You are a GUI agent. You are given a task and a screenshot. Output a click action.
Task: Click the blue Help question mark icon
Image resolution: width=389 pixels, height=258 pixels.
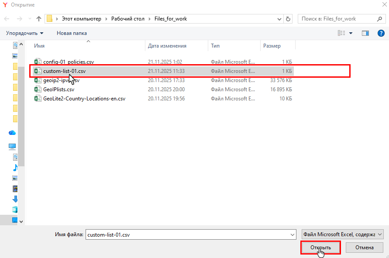coord(381,33)
